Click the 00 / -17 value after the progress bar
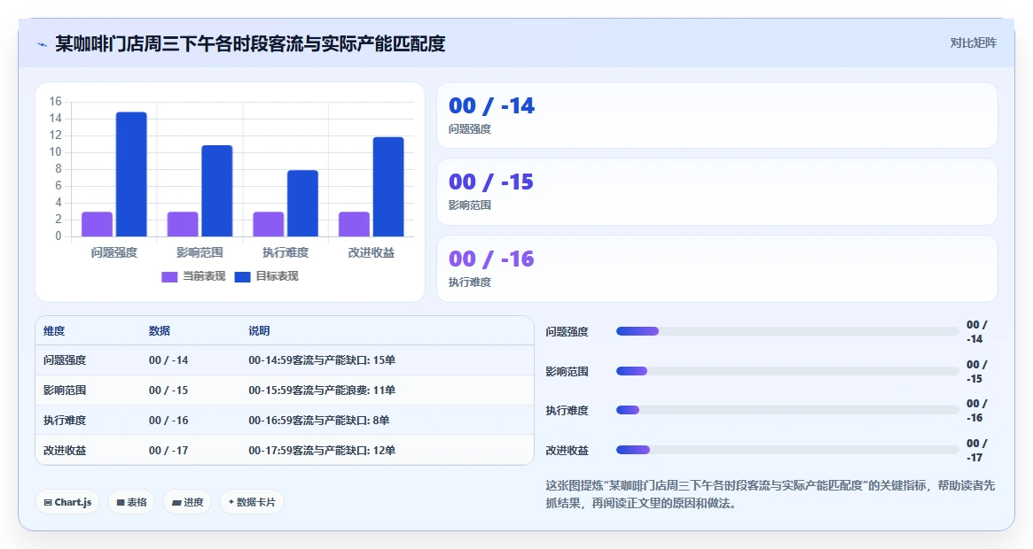 pos(976,450)
